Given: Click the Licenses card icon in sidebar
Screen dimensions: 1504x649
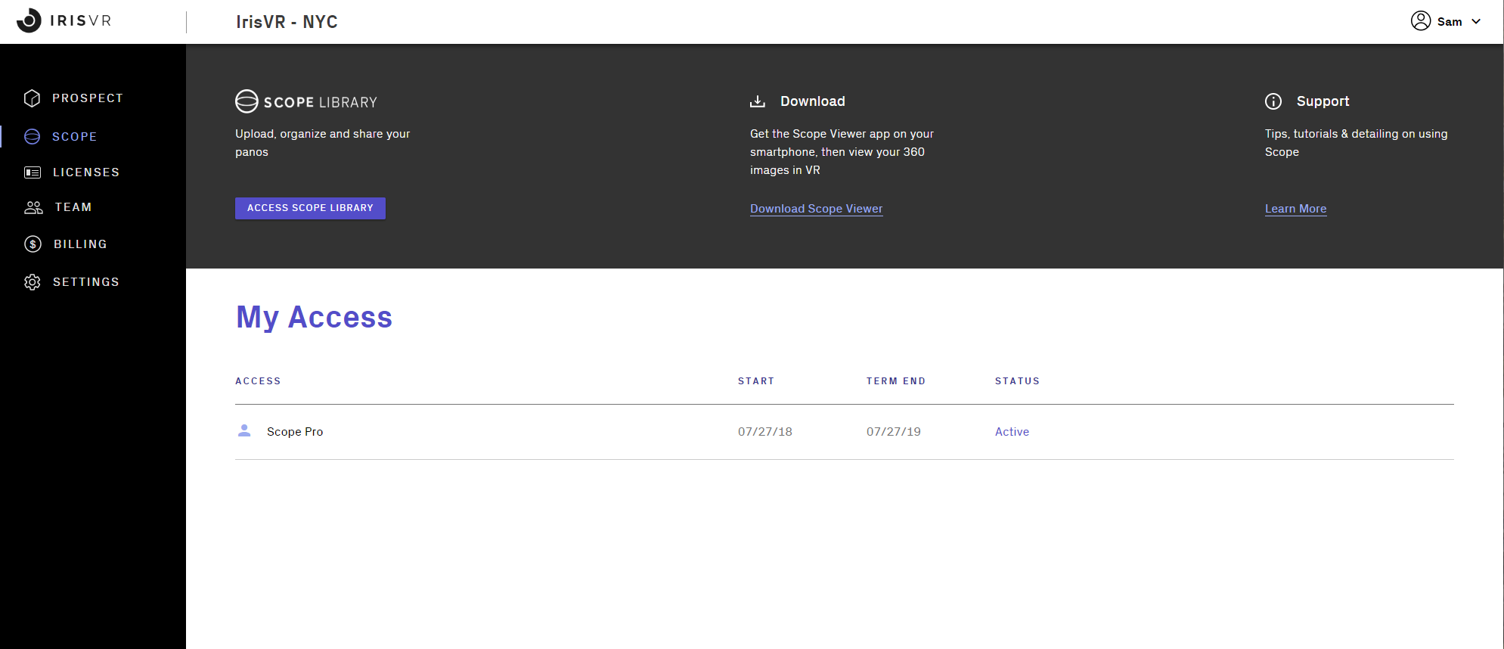Looking at the screenshot, I should pyautogui.click(x=33, y=172).
